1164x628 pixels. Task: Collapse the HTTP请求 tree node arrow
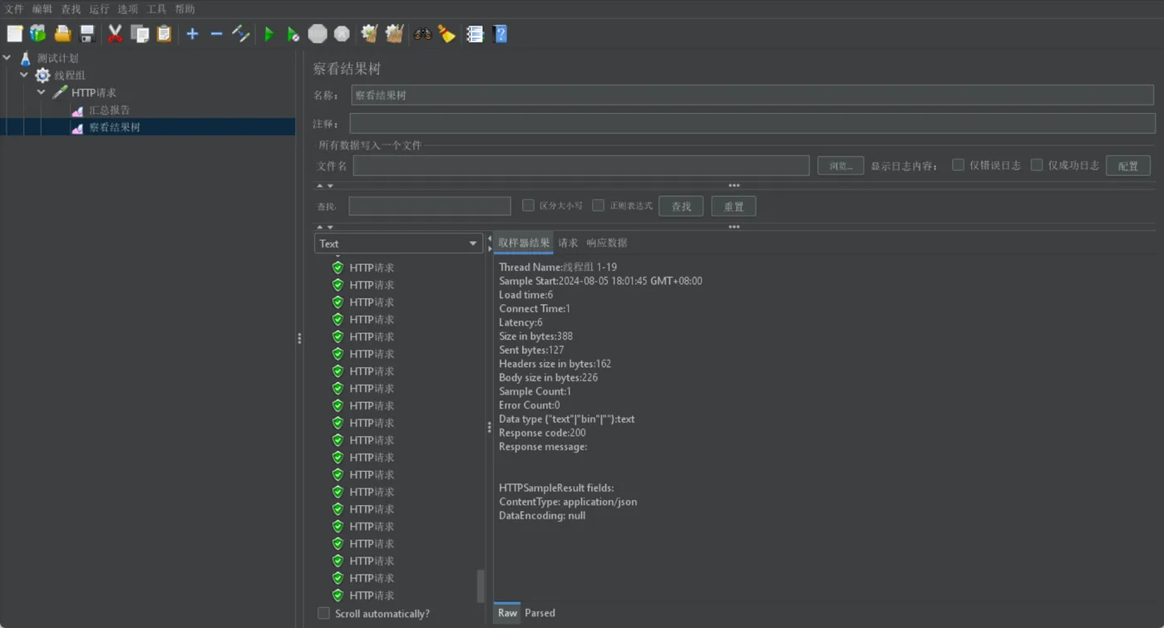point(41,93)
